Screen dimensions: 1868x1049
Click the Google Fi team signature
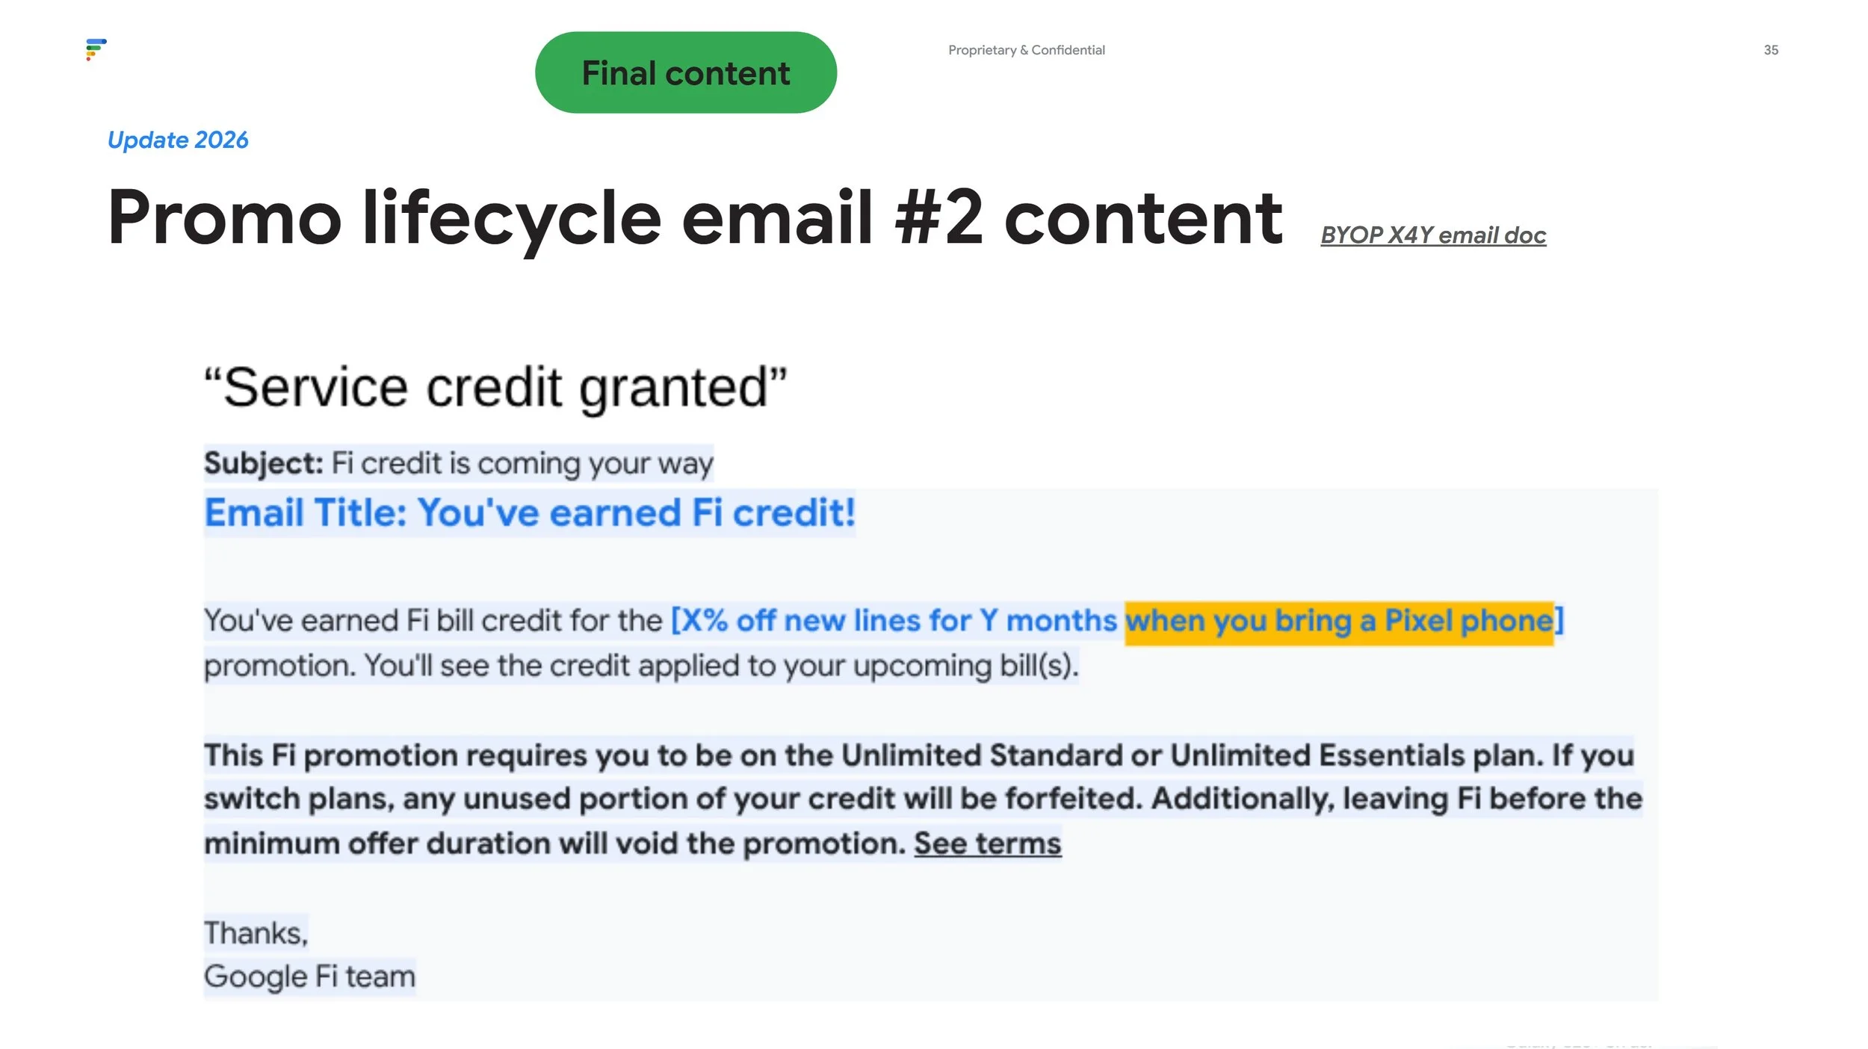(309, 977)
